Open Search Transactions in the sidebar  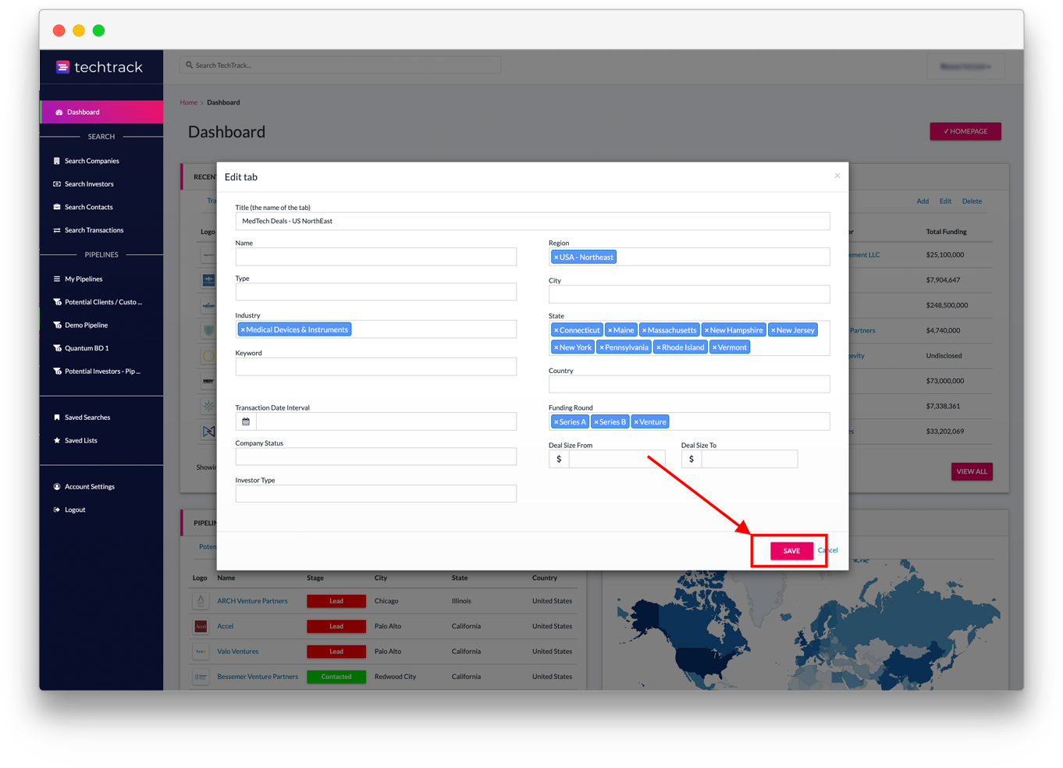[x=56, y=229]
